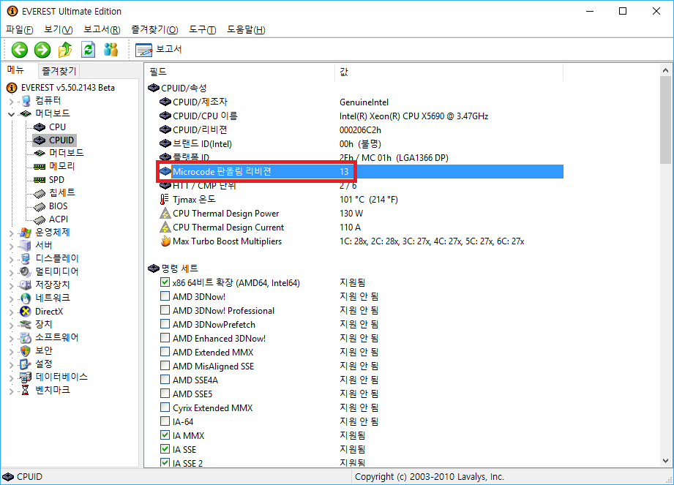Open the 즐겨찾기(O) menu
The height and width of the screenshot is (485, 674).
pyautogui.click(x=154, y=30)
